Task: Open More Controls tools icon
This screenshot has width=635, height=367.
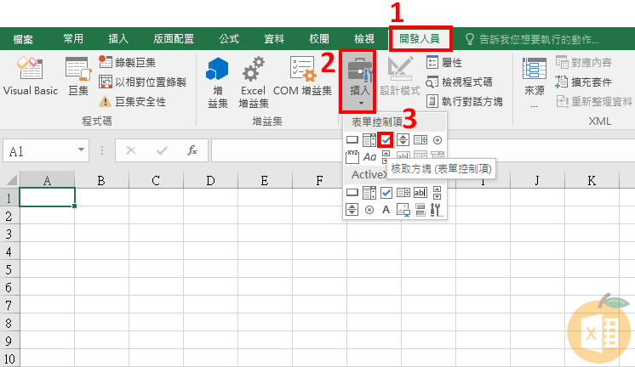Action: 437,209
